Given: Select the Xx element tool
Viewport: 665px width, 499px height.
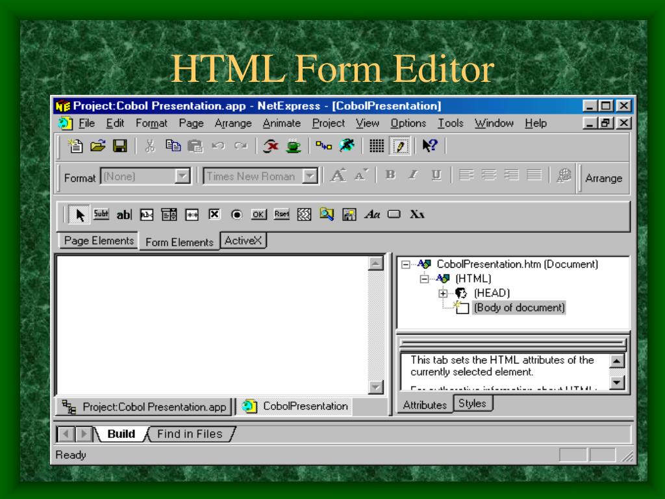Looking at the screenshot, I should coord(417,214).
